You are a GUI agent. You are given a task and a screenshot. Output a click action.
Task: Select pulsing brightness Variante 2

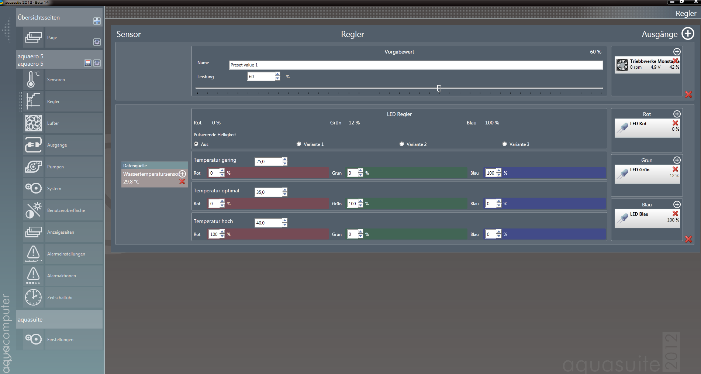tap(402, 144)
